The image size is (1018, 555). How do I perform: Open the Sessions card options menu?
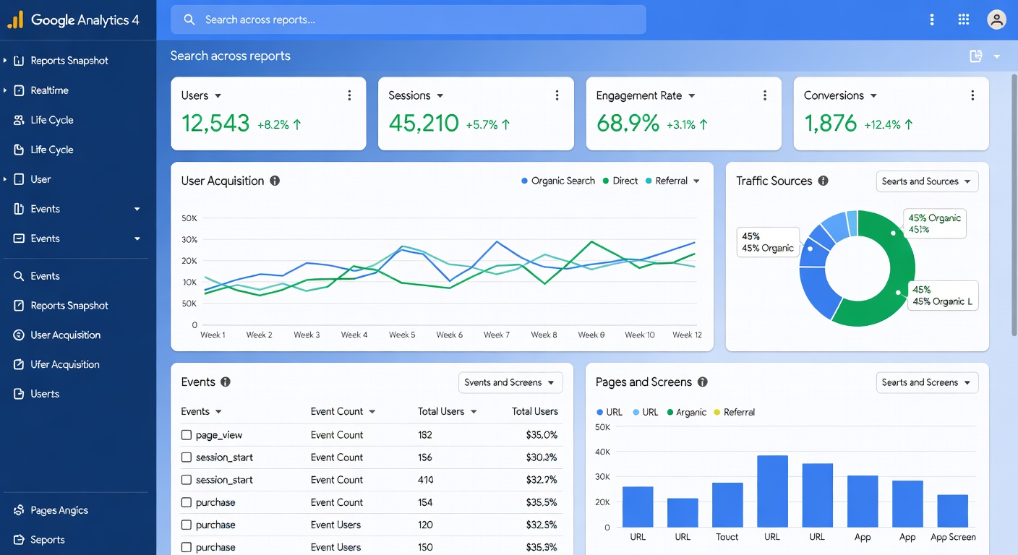557,95
